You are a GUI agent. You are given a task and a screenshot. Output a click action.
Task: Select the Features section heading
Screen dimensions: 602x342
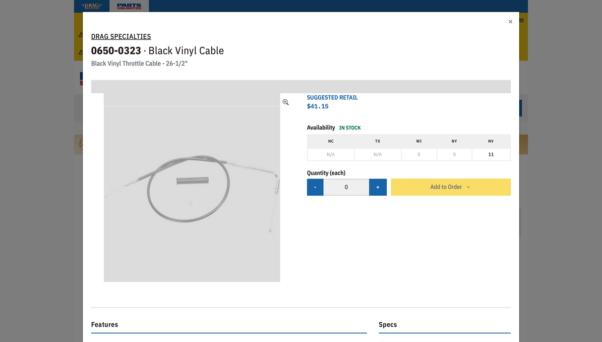click(x=105, y=325)
